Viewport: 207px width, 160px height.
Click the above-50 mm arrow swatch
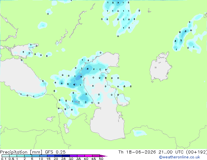coord(104,156)
